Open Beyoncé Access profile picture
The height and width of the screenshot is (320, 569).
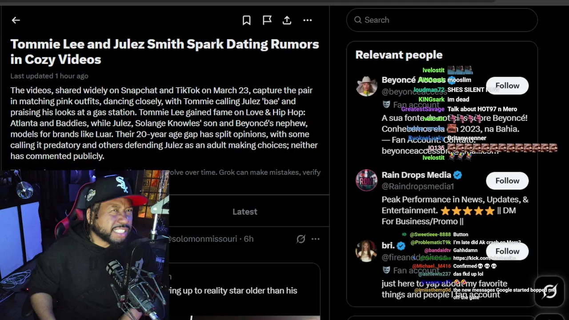[366, 86]
